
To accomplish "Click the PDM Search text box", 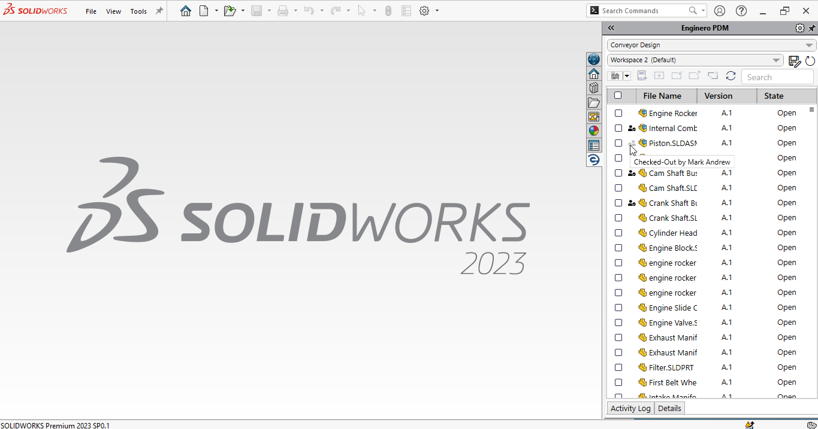I will click(x=777, y=77).
